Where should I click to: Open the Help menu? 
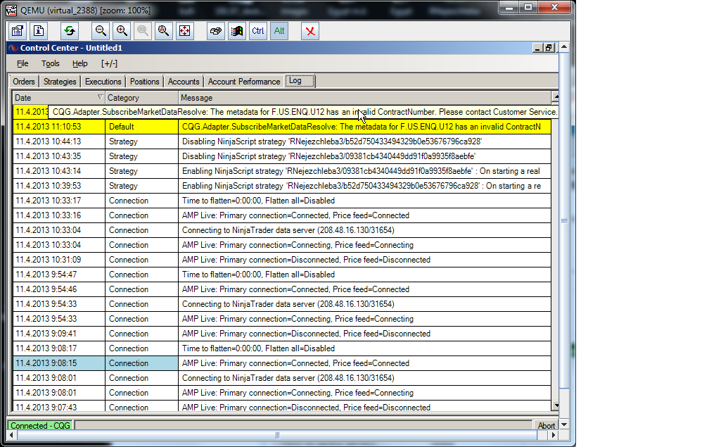80,64
